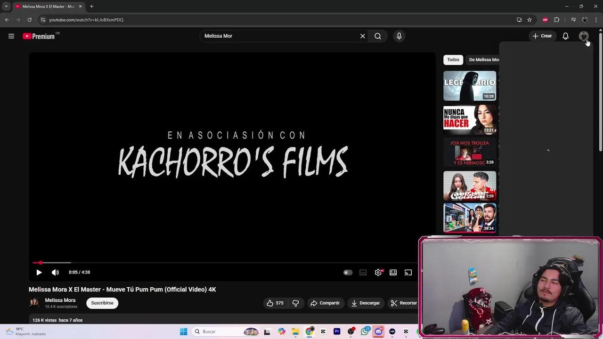Open the LEGENDARIO 10:28 suggested video
Screen dimensions: 603x339
click(x=470, y=86)
